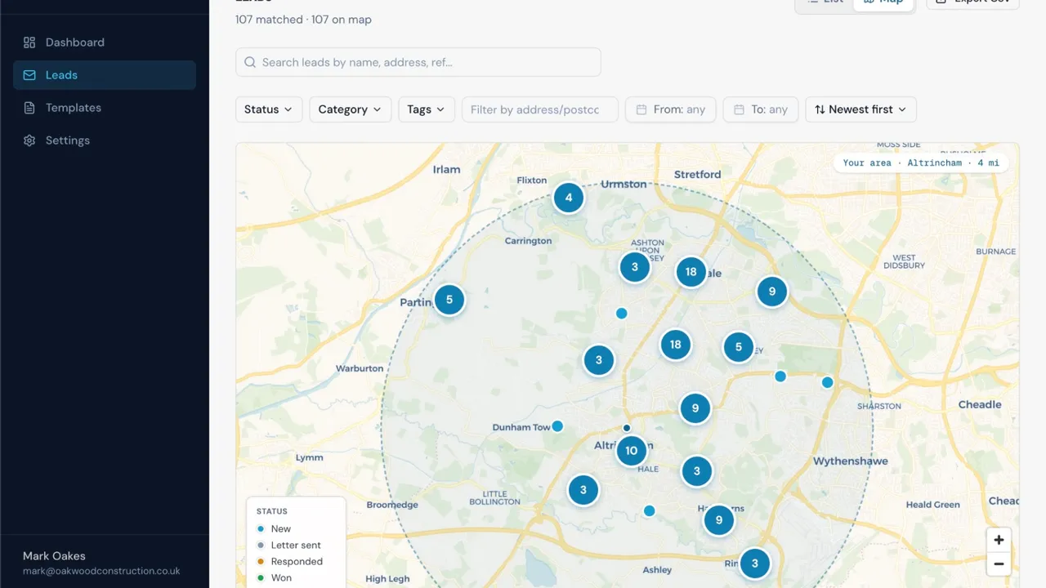
Task: Expand the Tags filter dropdown
Action: [x=427, y=109]
